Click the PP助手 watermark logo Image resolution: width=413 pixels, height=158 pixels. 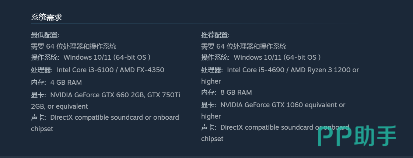coord(357,136)
